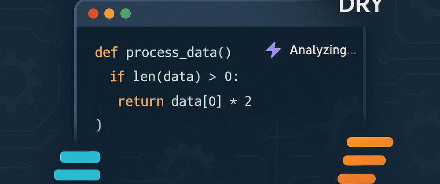
Task: Click the closing parenthesis on last line
Action: coord(98,125)
